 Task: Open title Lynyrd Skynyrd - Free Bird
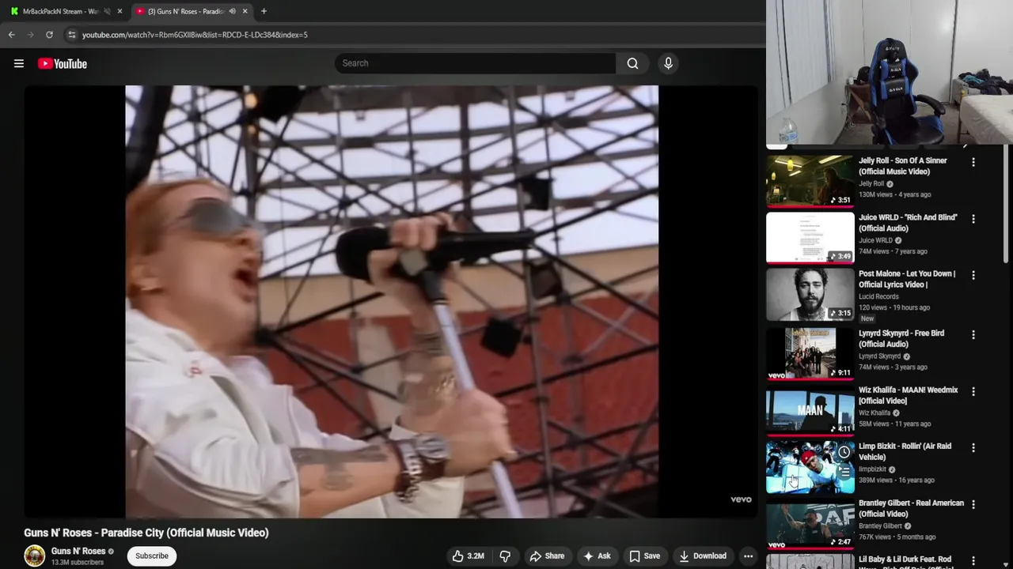[901, 338]
